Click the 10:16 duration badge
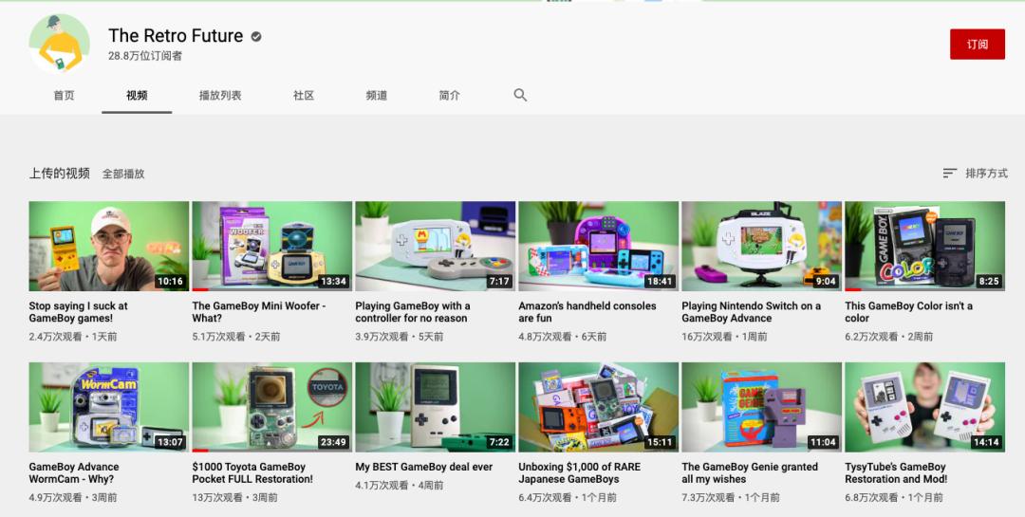The image size is (1025, 517). point(170,281)
